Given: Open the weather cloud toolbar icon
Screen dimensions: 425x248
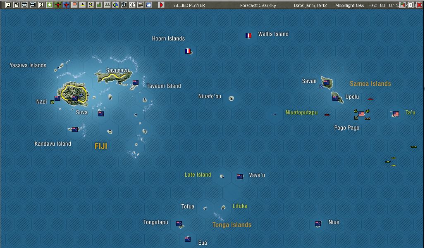Looking at the screenshot, I should click(x=149, y=5).
